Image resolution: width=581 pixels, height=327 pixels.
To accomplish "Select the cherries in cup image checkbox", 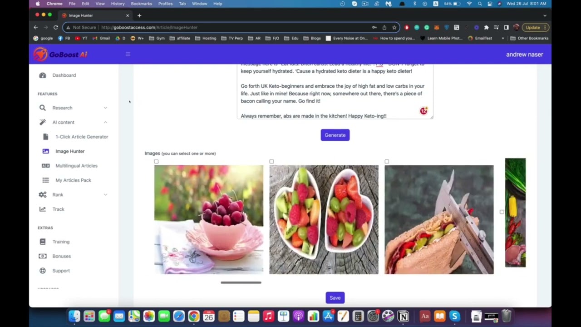I will [156, 162].
